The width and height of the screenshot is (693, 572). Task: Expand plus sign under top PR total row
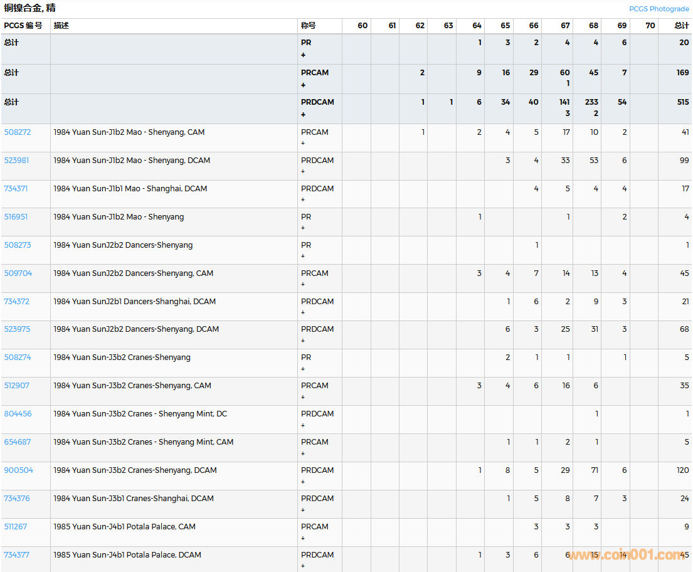(x=304, y=55)
